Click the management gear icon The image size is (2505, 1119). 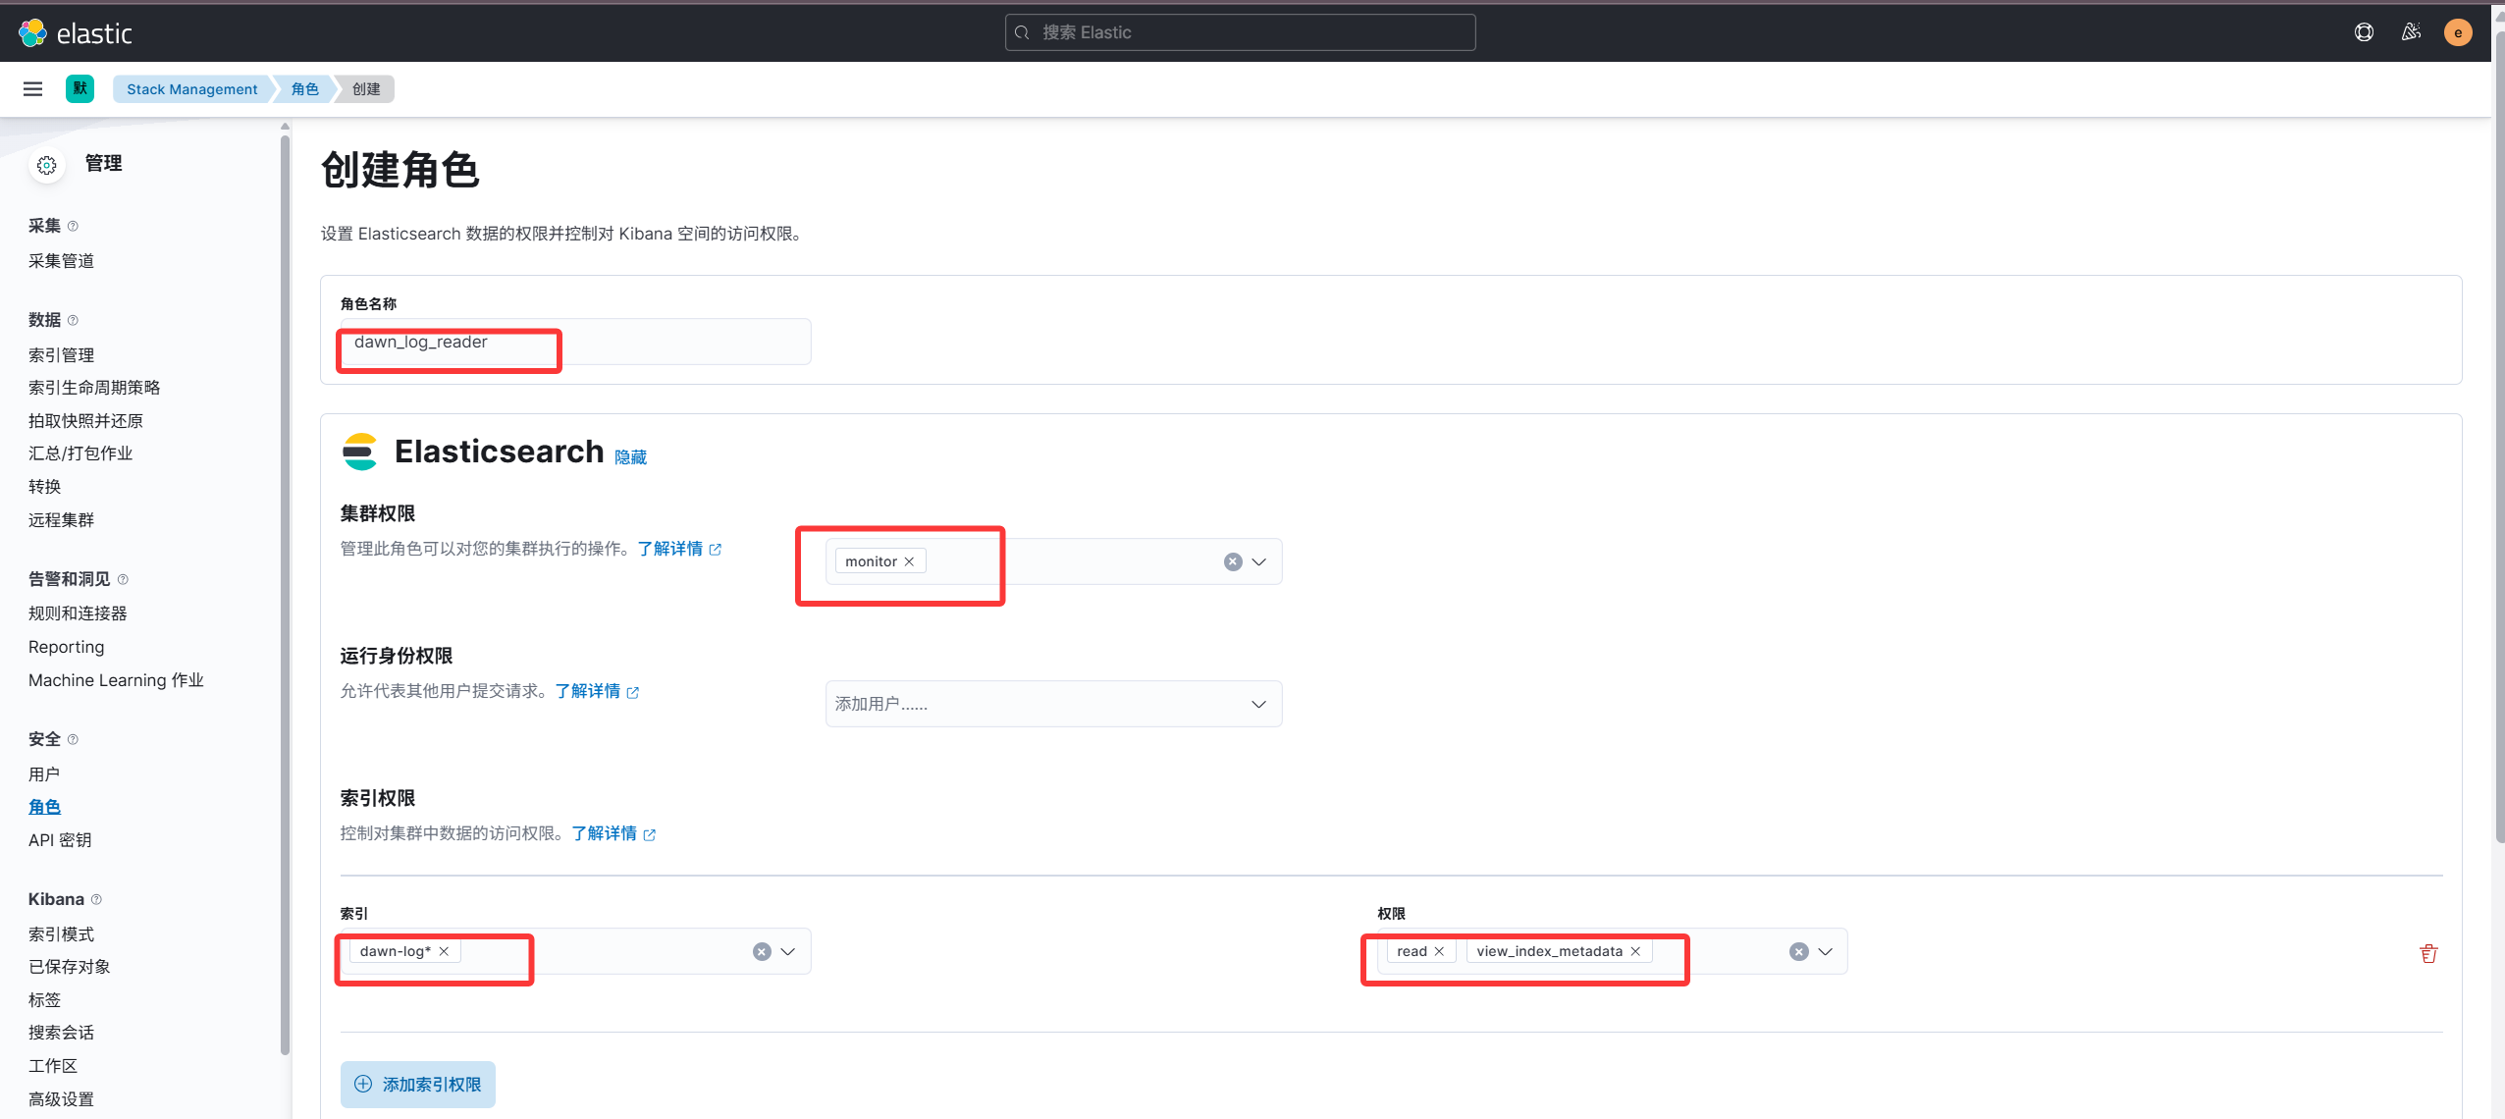pos(47,165)
